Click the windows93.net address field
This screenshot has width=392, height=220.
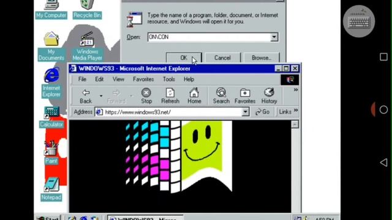pos(173,112)
